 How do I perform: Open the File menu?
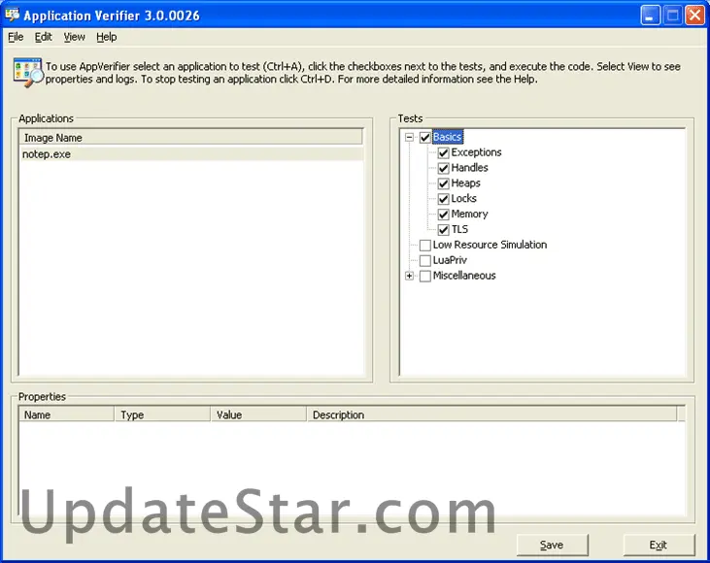pos(16,37)
